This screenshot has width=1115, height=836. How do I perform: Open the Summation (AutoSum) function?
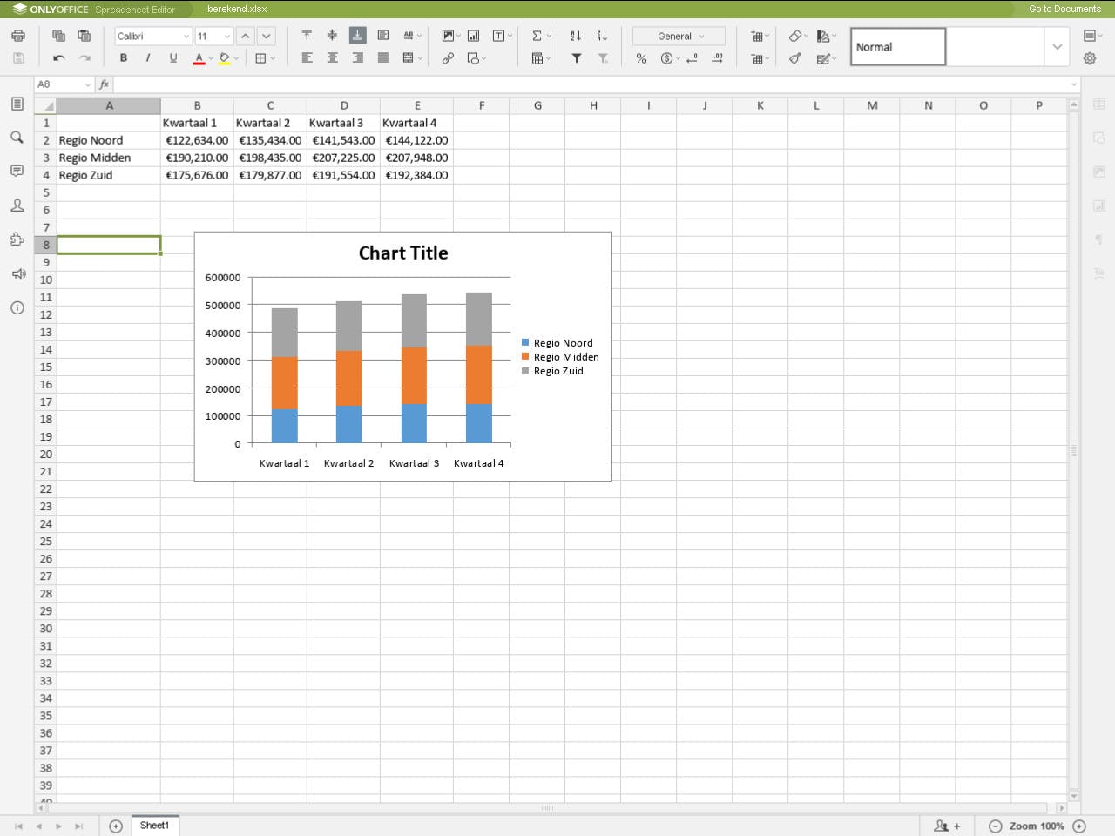(x=535, y=36)
